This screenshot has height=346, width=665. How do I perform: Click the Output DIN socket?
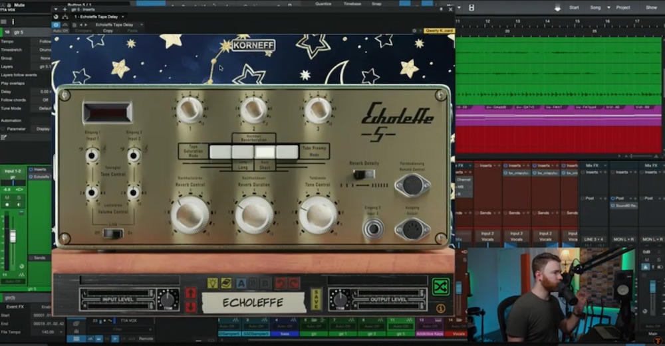[x=412, y=230]
